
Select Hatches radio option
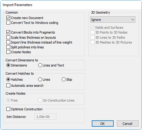[x=8, y=79]
